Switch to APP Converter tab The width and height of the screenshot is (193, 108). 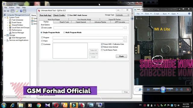pyautogui.click(x=120, y=22)
